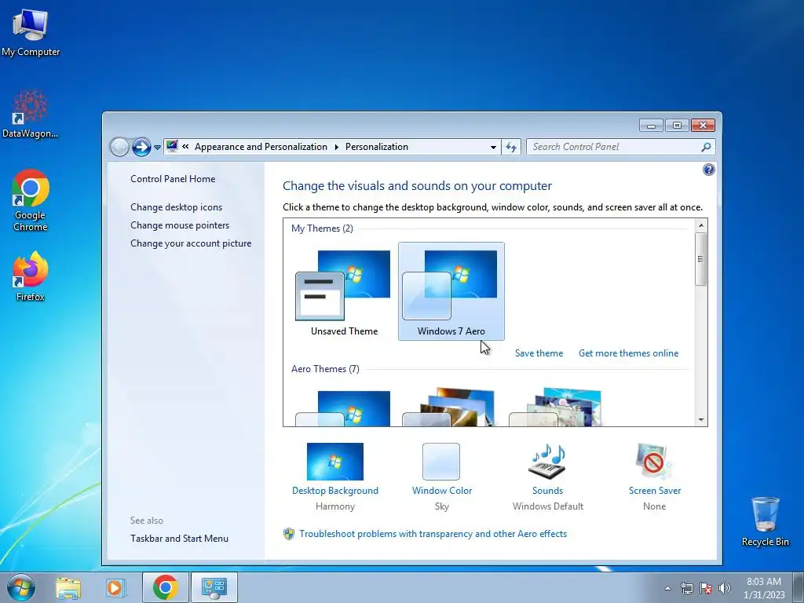Screen dimensions: 804x603
Task: Go to Control Panel Home
Action: click(173, 179)
